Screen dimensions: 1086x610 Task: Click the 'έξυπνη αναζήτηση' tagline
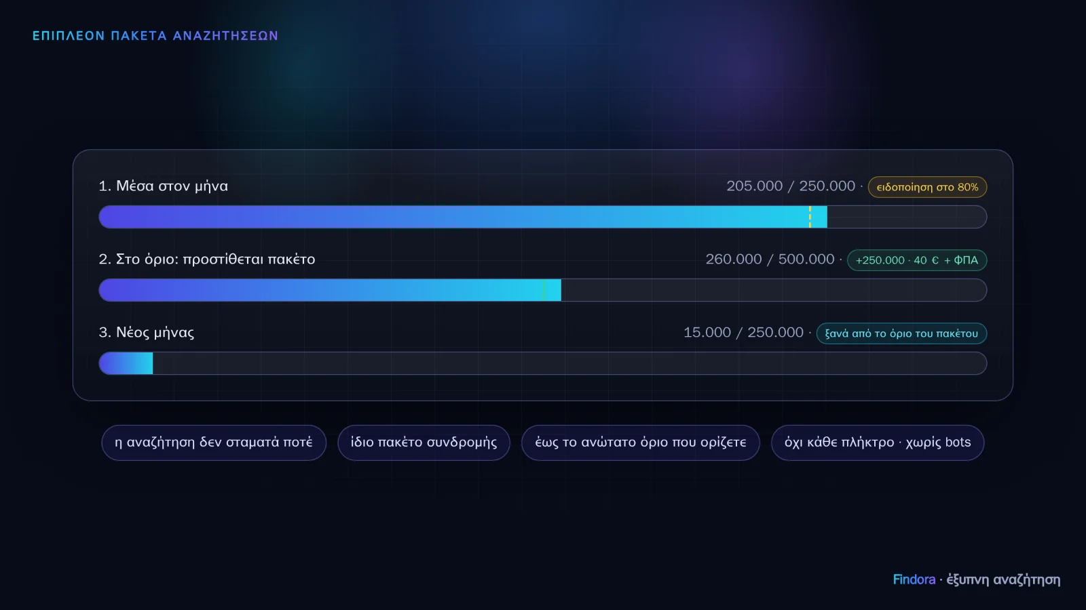(1003, 580)
